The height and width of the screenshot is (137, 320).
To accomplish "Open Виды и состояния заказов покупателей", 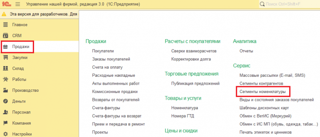I will 277,100.
